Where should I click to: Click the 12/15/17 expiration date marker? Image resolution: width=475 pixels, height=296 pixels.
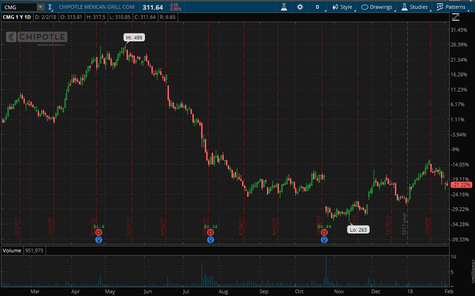click(x=388, y=225)
